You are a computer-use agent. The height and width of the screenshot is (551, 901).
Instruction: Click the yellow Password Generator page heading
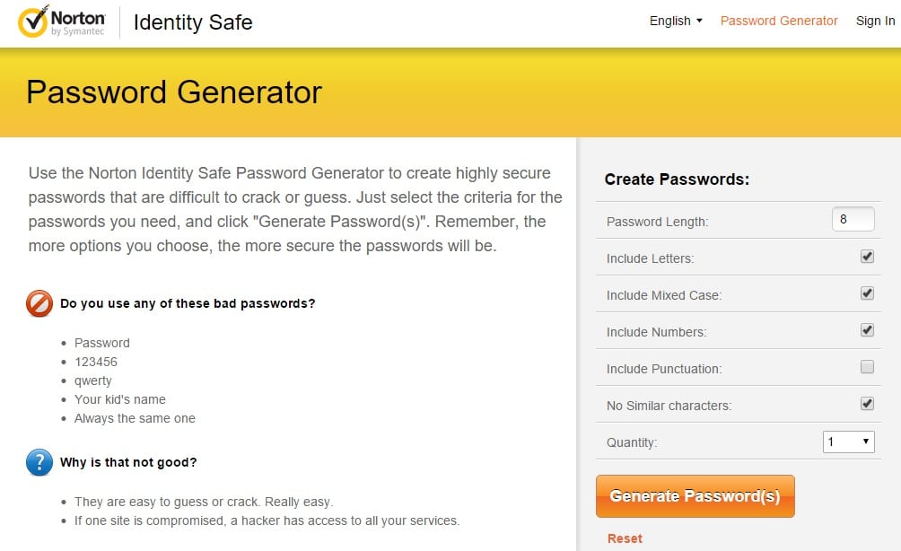point(174,92)
